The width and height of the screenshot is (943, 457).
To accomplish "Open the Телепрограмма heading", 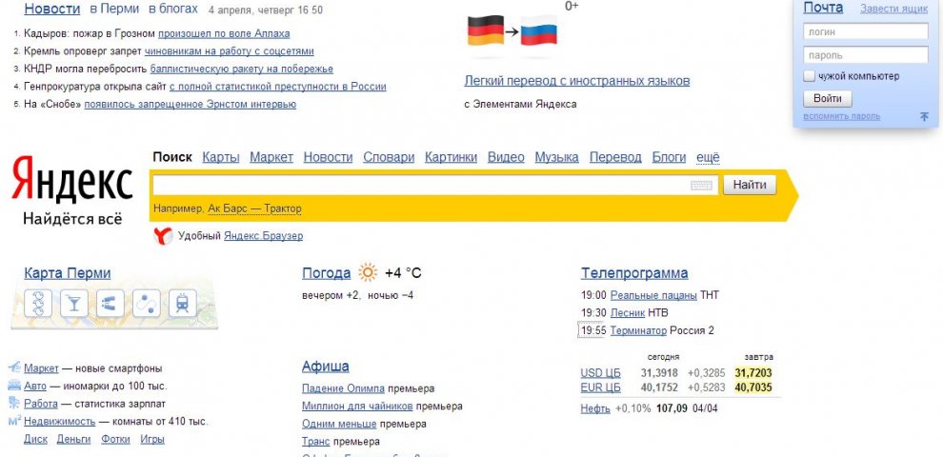I will [x=634, y=273].
